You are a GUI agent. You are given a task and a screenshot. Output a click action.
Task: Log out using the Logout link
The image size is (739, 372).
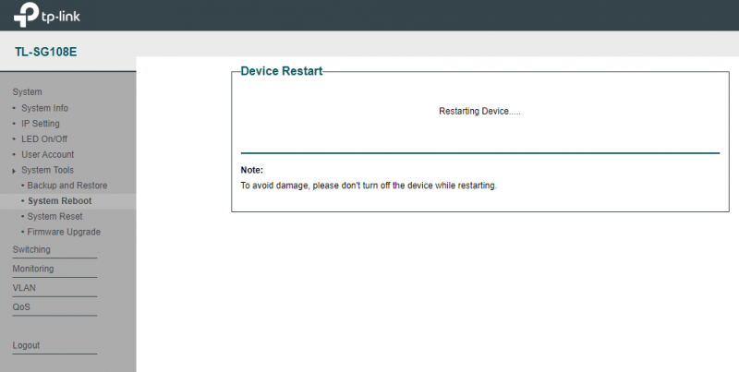tap(26, 346)
